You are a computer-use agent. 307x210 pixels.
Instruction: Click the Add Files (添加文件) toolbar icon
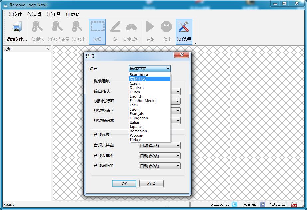pyautogui.click(x=17, y=27)
